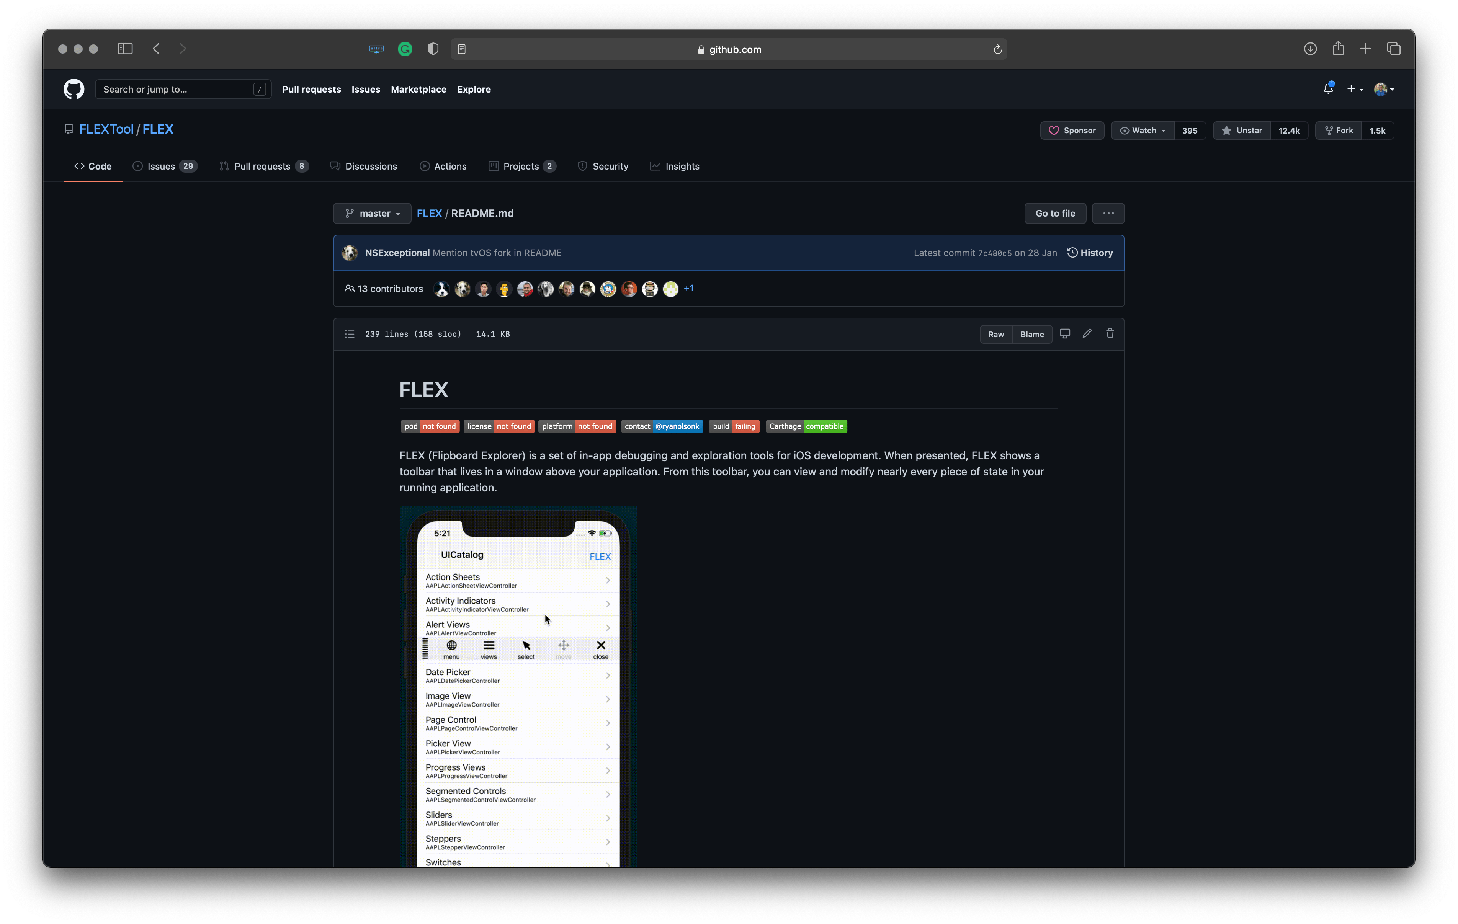Open the Watch dropdown
The image size is (1458, 924).
1143,130
